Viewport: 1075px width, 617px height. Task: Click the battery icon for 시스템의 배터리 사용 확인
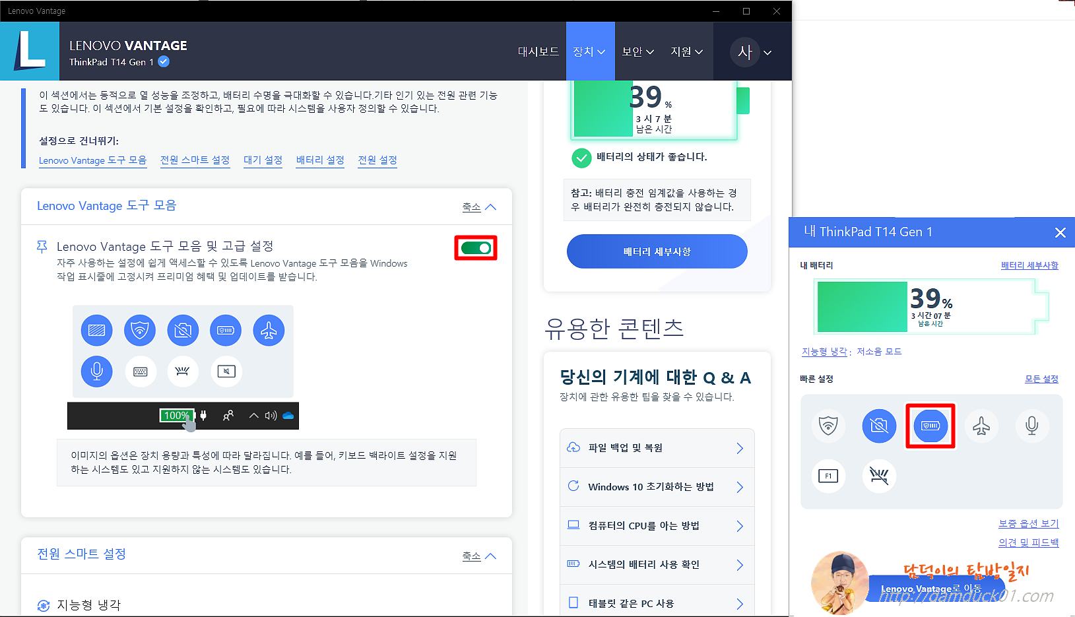(x=573, y=564)
